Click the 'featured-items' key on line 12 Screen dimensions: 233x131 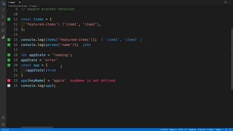42,24
